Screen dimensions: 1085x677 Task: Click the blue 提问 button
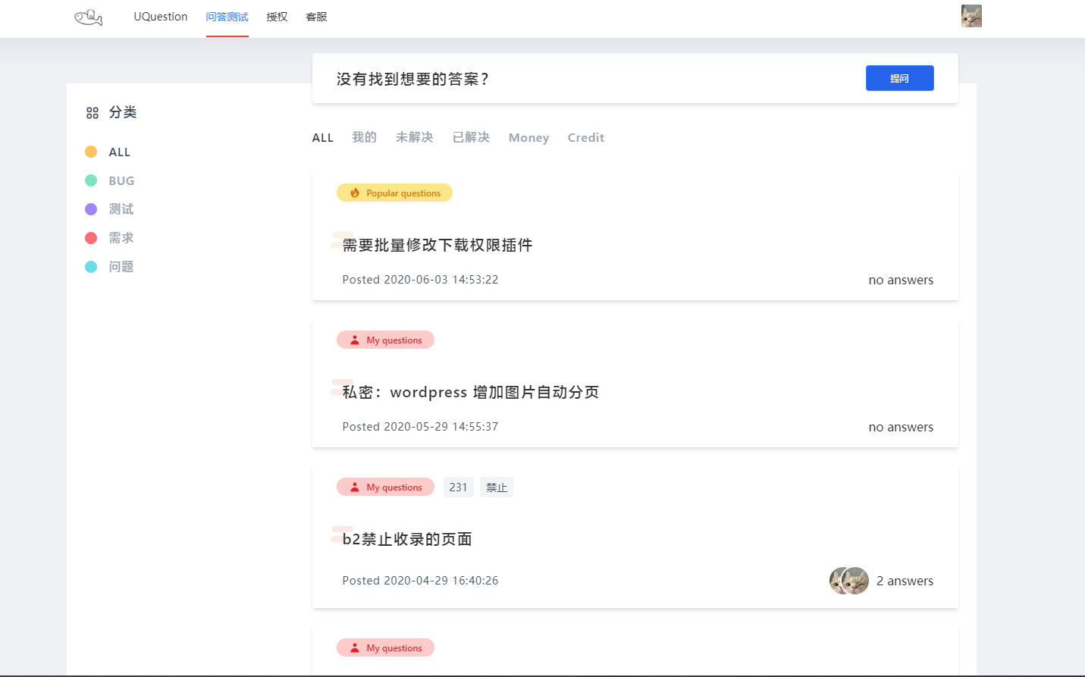pos(899,78)
